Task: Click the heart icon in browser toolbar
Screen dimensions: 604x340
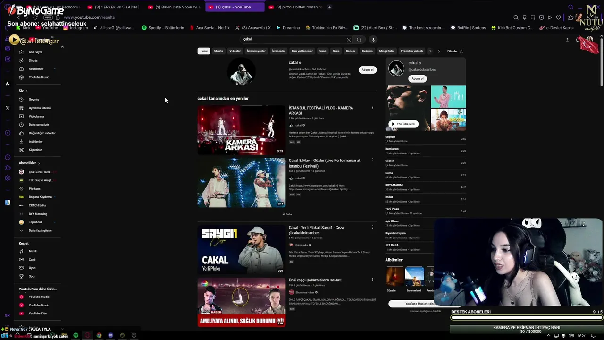Action: [559, 17]
